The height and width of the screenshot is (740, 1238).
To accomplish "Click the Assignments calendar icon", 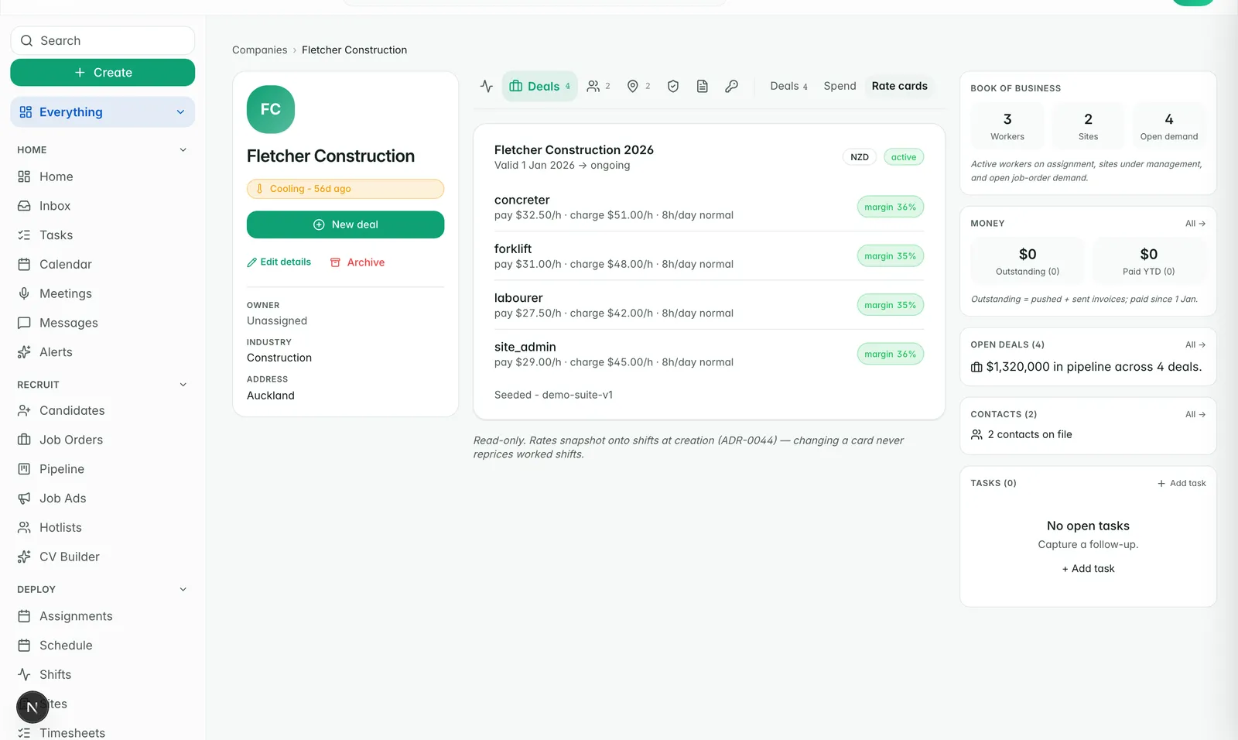I will 24,616.
